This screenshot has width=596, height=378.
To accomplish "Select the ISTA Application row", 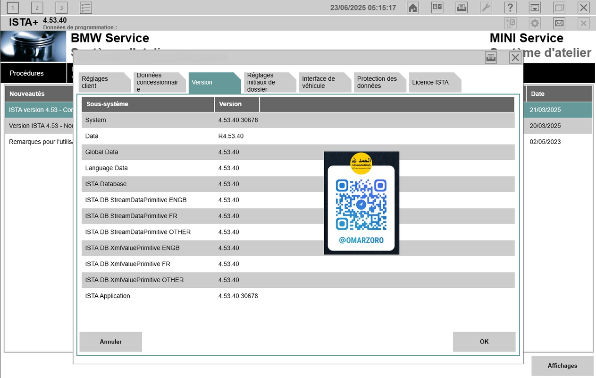I will (298, 296).
